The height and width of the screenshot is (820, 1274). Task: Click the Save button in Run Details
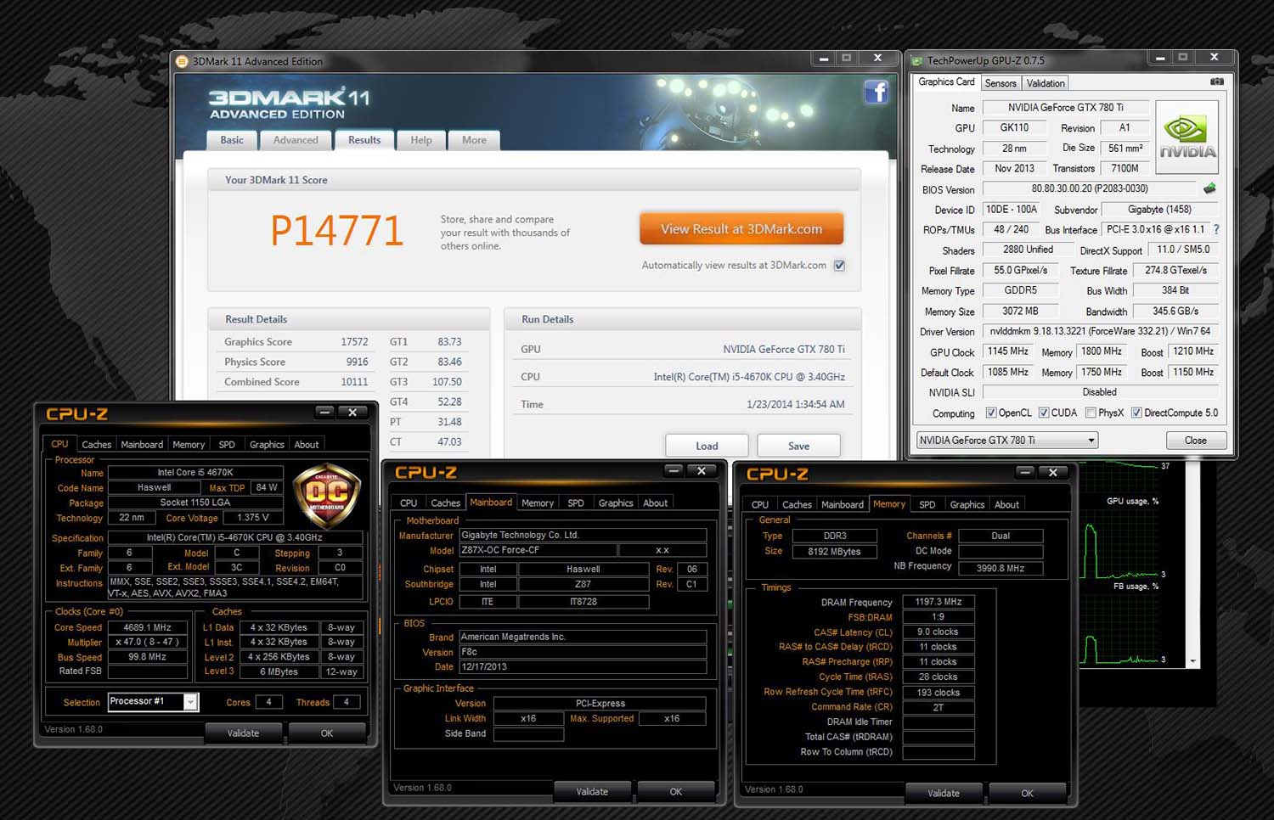click(798, 446)
